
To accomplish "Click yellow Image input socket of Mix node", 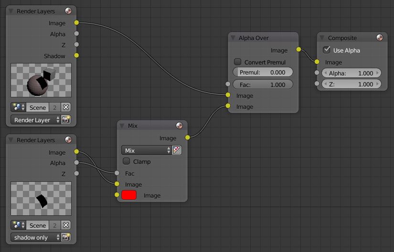I will coord(117,184).
